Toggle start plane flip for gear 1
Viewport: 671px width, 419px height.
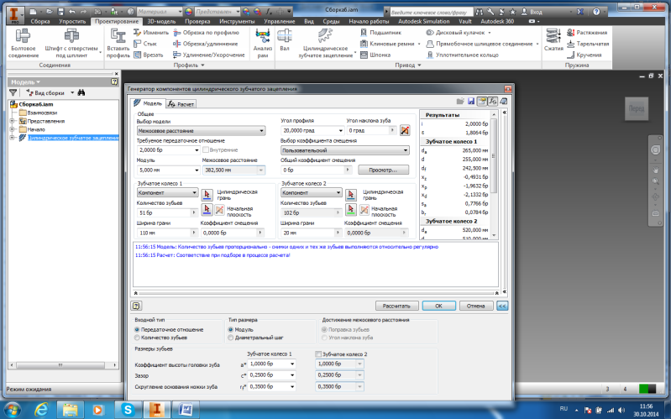(x=219, y=209)
